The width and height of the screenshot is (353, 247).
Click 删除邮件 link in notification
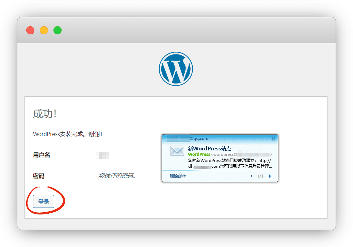click(x=178, y=176)
